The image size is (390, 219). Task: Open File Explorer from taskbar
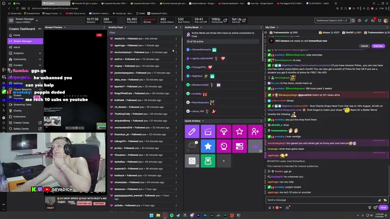pos(158,215)
